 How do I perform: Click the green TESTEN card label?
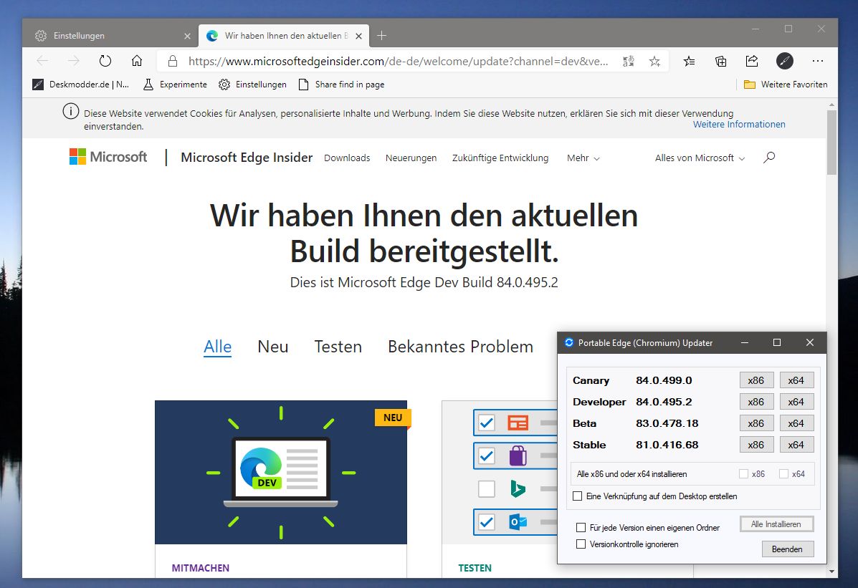[x=475, y=568]
